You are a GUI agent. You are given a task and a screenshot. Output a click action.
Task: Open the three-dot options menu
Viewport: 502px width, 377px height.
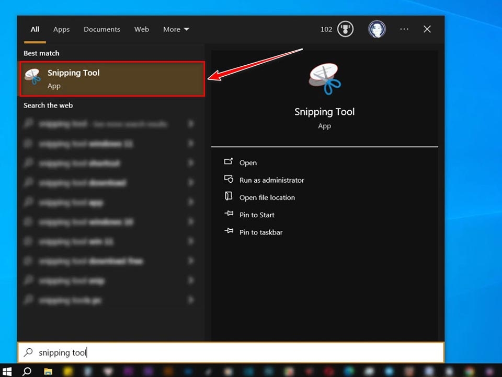pyautogui.click(x=404, y=29)
